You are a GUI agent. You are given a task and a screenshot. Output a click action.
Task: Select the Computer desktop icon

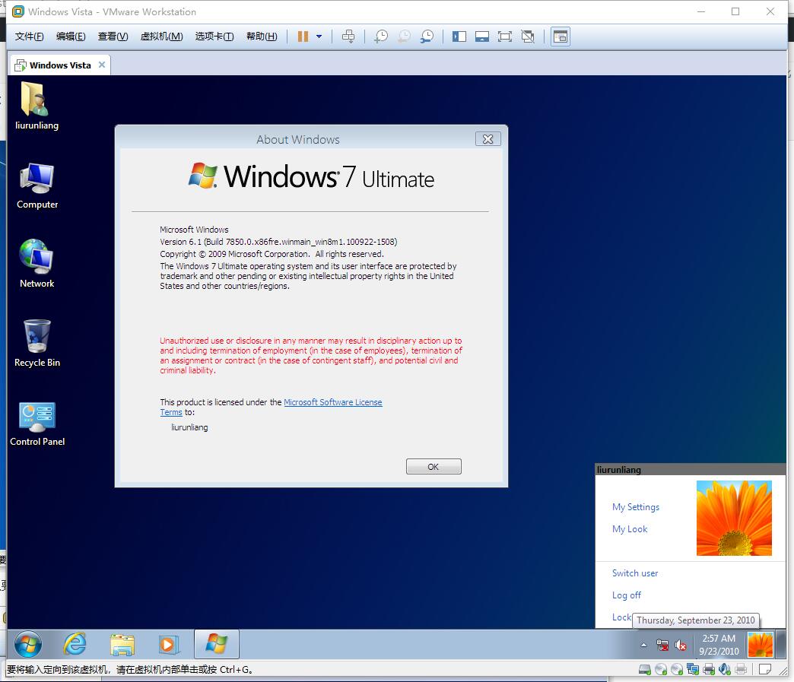point(37,186)
